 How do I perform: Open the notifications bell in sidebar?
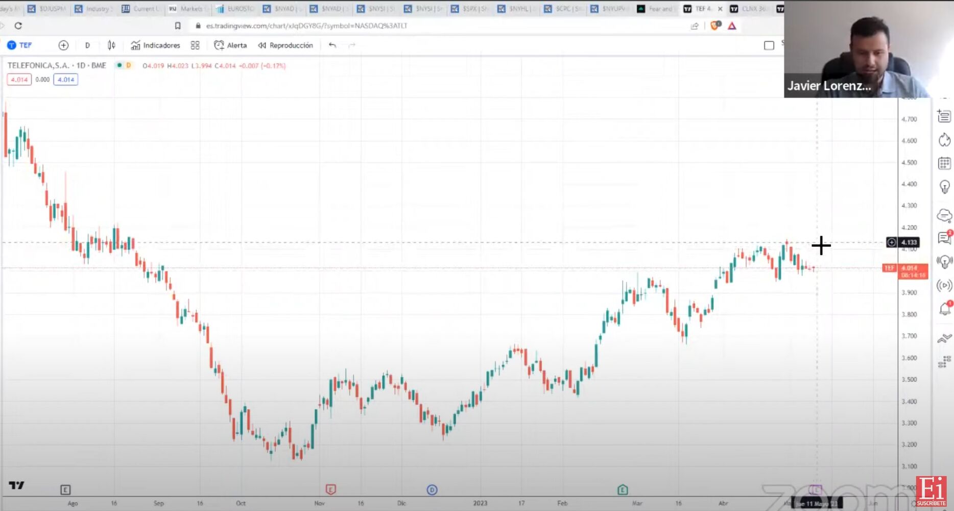944,309
